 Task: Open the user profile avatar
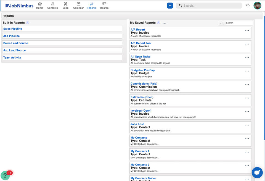pos(257,6)
